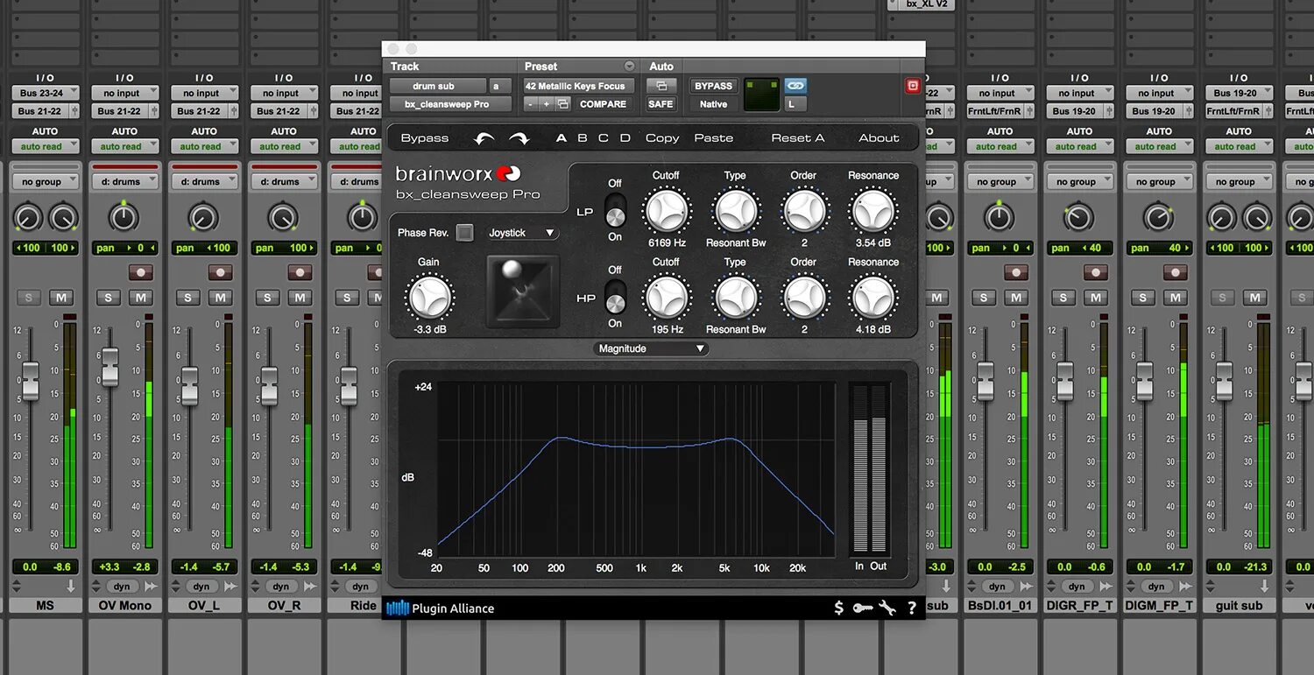Open the Magnitude display dropdown

click(x=651, y=348)
